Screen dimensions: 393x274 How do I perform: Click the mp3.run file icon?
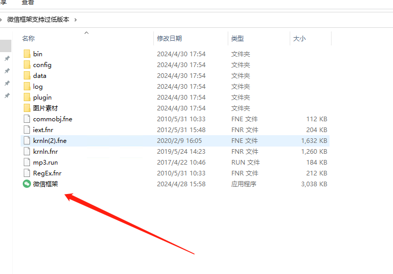pos(27,162)
